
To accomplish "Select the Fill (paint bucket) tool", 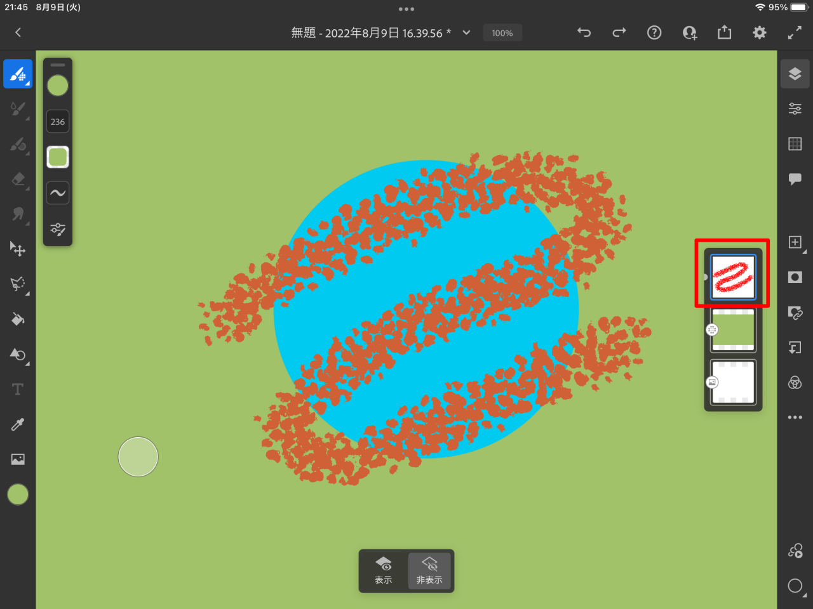I will pos(17,318).
